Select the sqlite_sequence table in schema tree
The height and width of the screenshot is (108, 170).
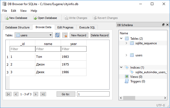(x=146, y=43)
